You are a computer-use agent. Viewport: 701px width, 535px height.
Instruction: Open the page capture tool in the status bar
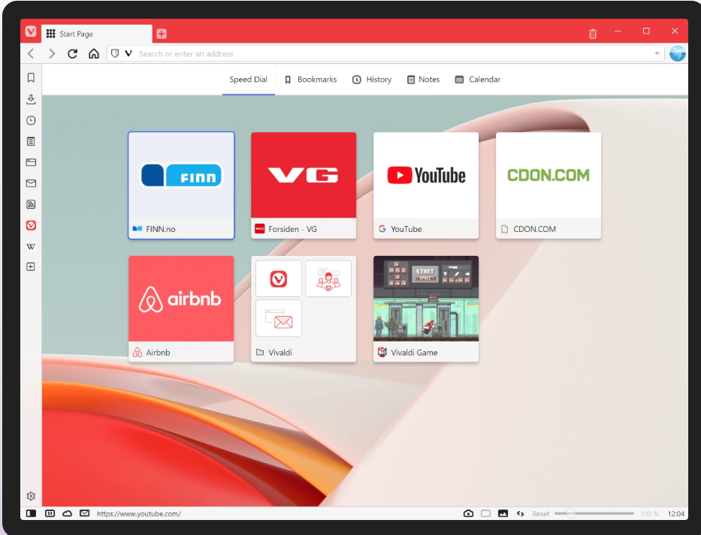coord(469,513)
